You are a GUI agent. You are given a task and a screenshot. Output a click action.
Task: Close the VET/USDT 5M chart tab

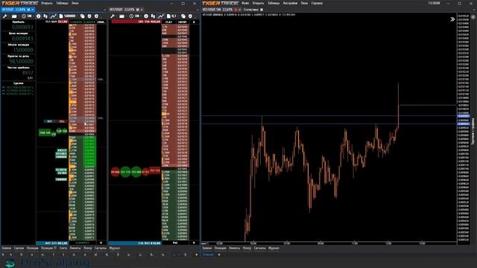[239, 10]
